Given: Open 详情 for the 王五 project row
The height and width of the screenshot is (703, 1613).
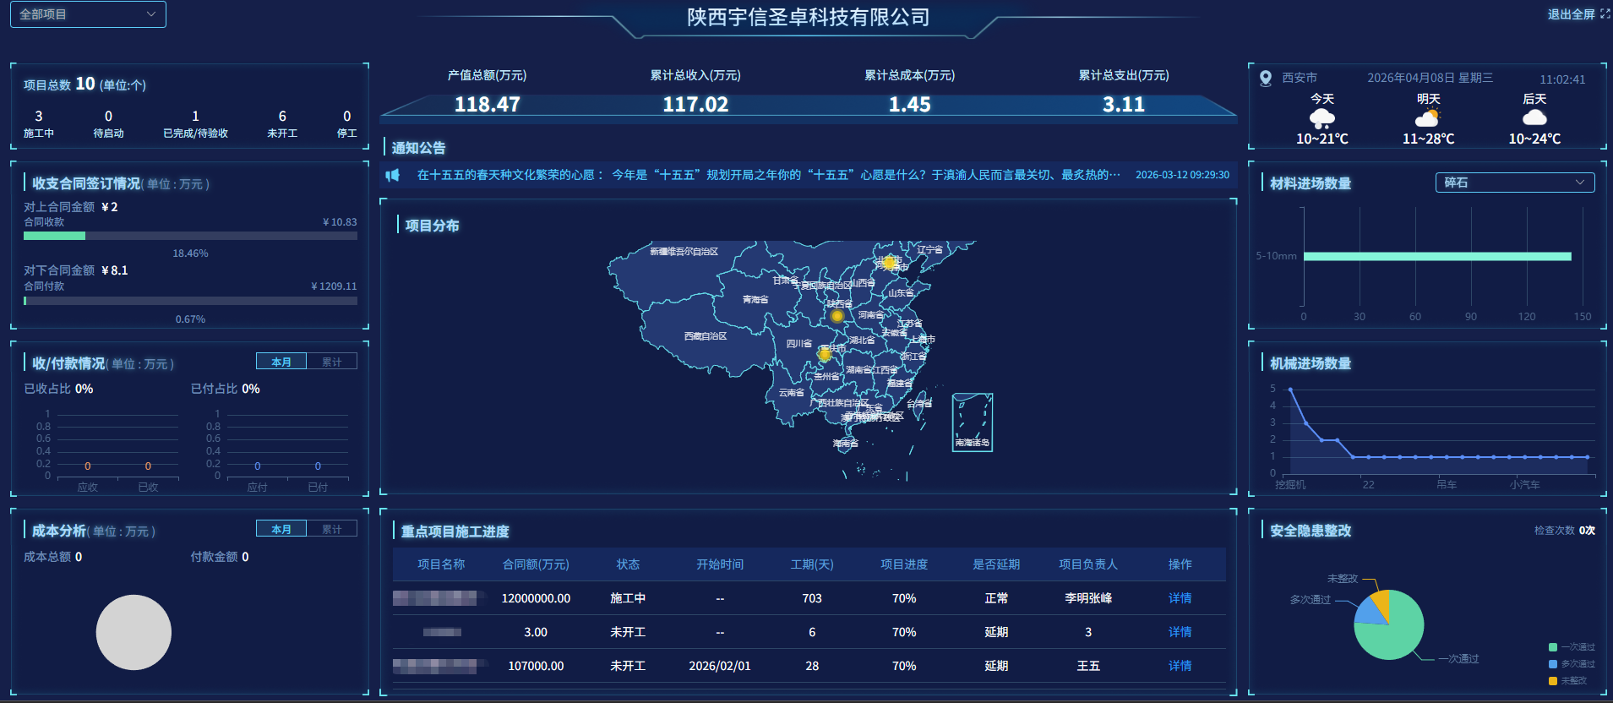Looking at the screenshot, I should point(1180,666).
